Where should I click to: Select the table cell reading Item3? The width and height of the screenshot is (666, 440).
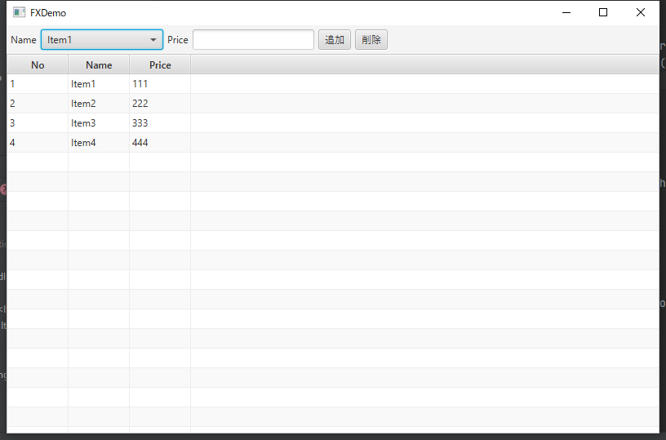pyautogui.click(x=99, y=123)
